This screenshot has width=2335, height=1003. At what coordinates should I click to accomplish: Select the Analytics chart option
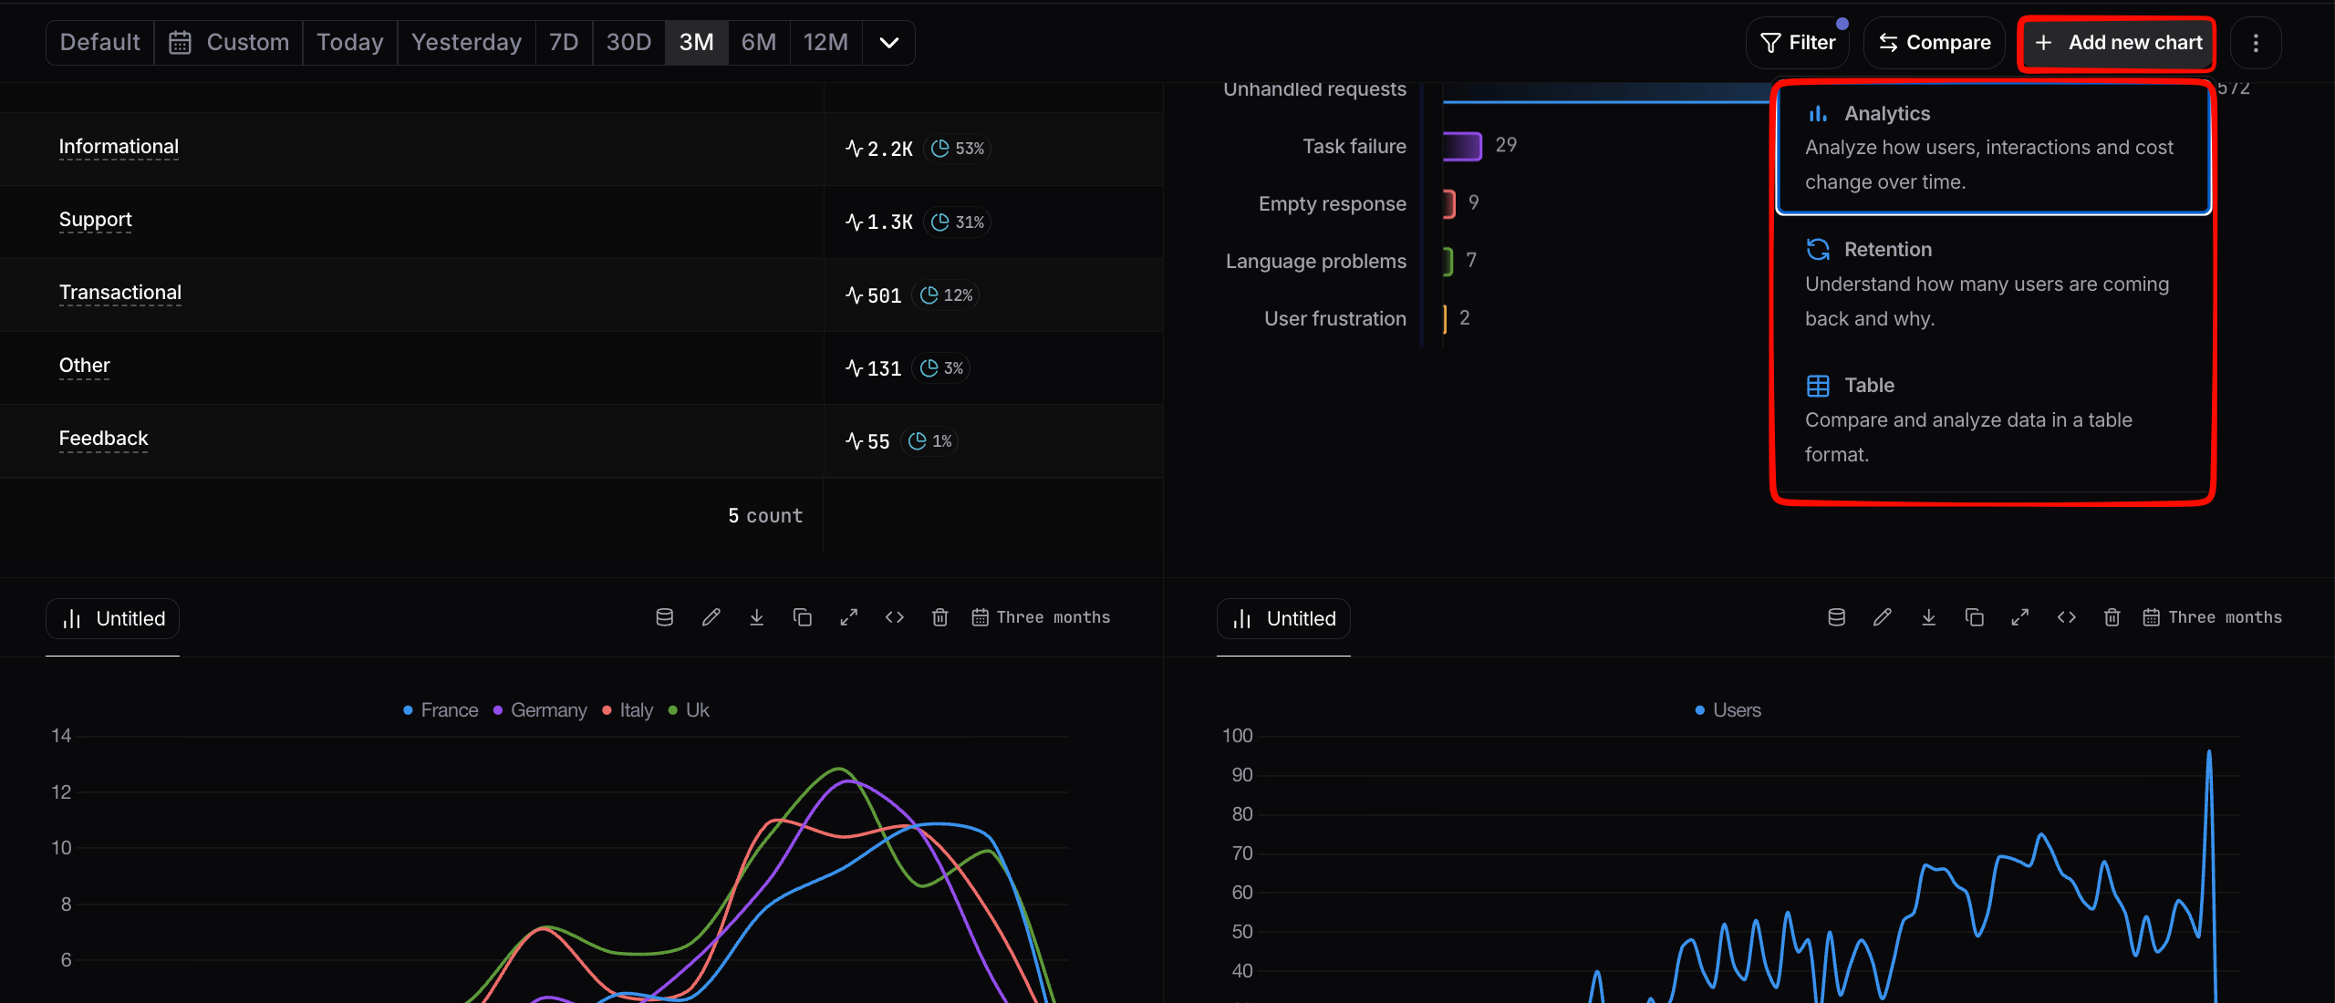pyautogui.click(x=1994, y=148)
